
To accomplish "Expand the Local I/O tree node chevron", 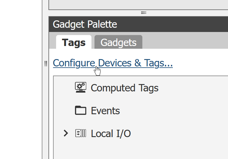I will pyautogui.click(x=66, y=133).
